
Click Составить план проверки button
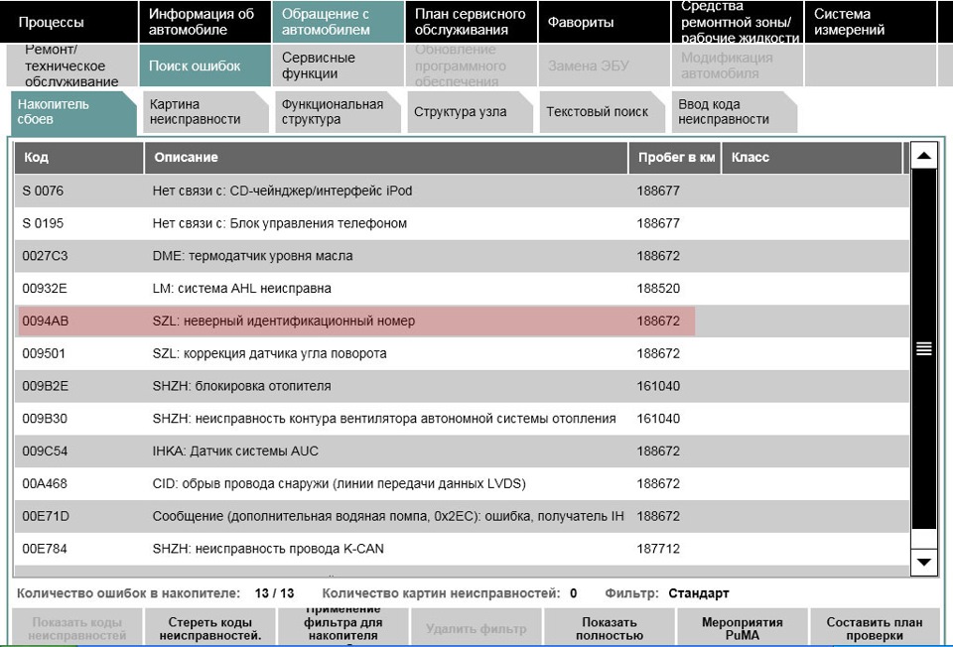875,629
